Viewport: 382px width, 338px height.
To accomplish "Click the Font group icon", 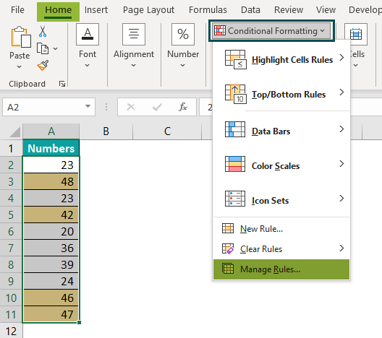I will pos(88,34).
